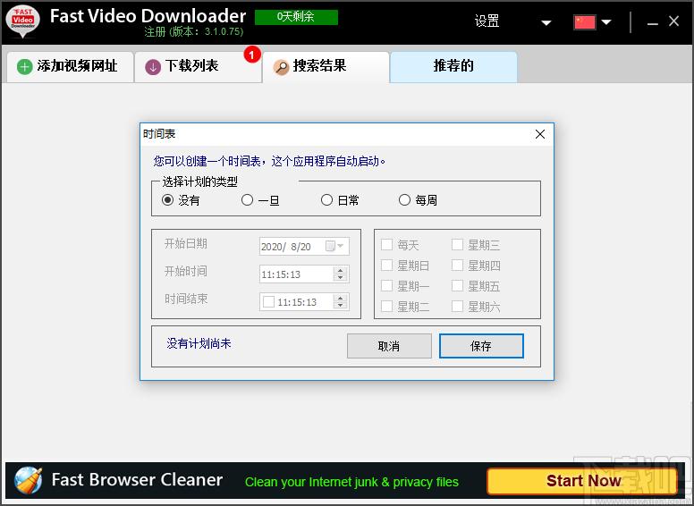This screenshot has width=694, height=506.
Task: Click the Fast Browser Cleaner broom icon
Action: point(28,481)
